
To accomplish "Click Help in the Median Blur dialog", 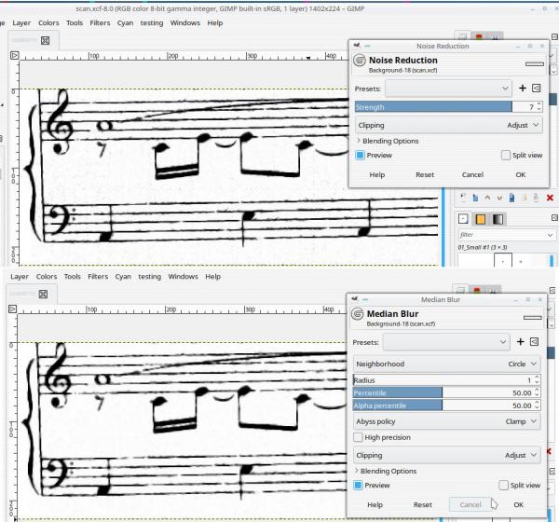I will [375, 505].
